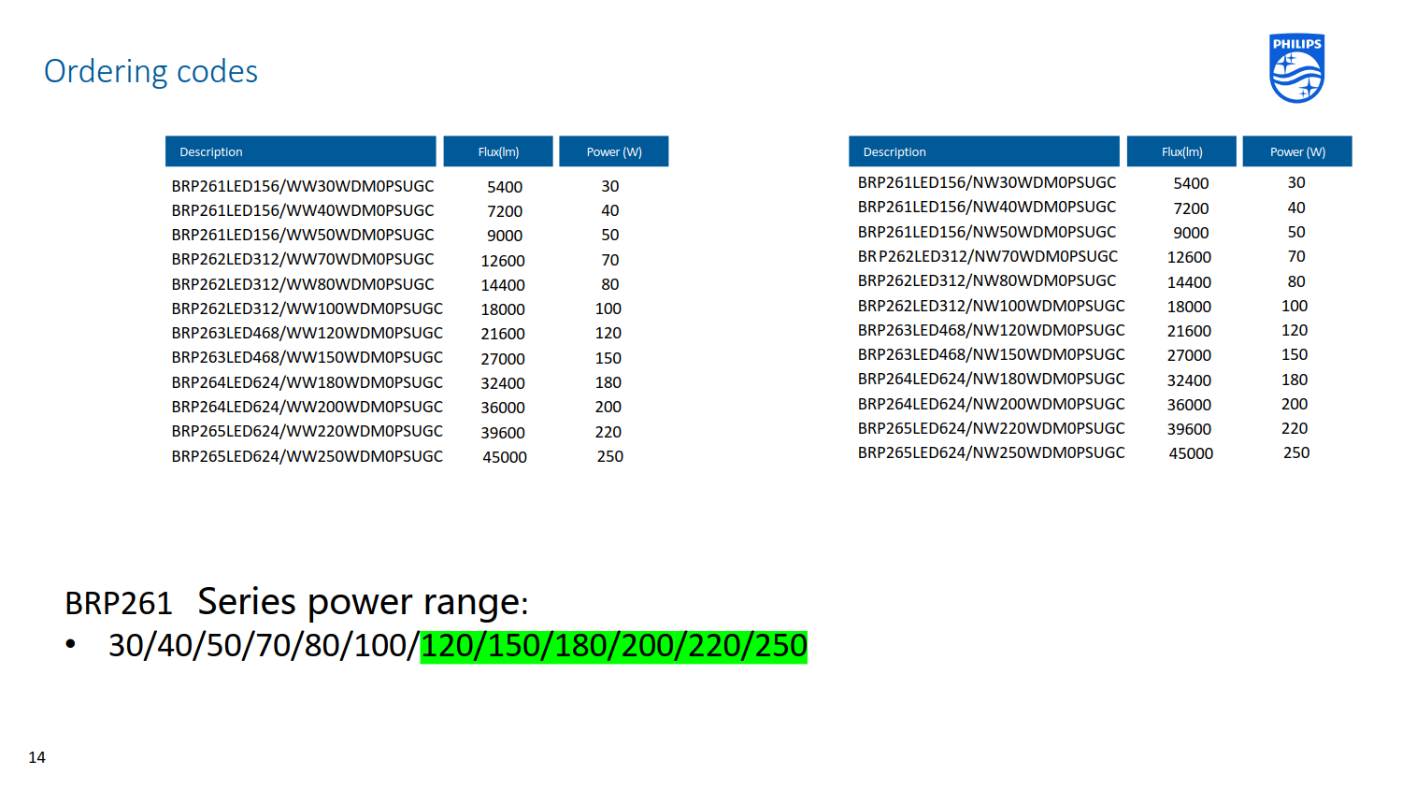Click flux value 9000 in the WW50WDM0PSUGC row
The image size is (1402, 789).
pyautogui.click(x=505, y=236)
